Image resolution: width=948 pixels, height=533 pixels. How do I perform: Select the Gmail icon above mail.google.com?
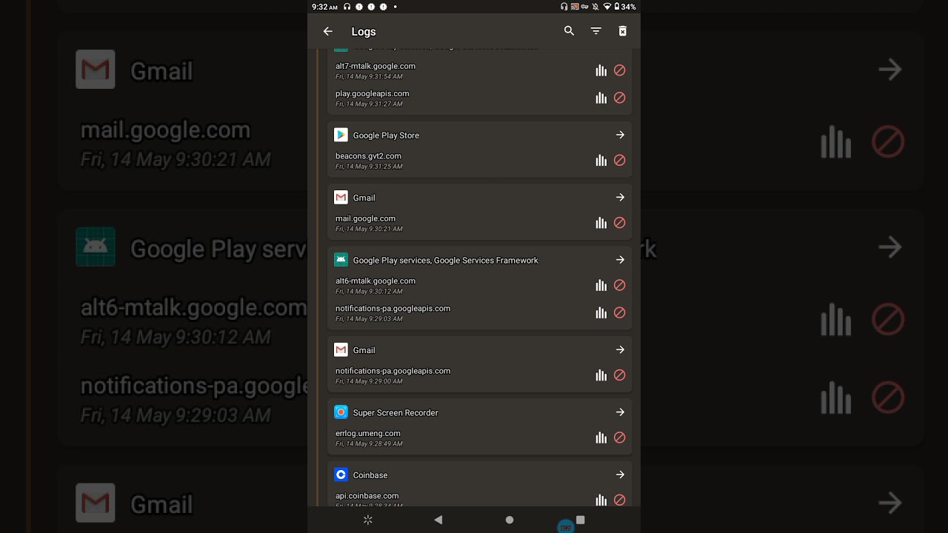(x=341, y=198)
